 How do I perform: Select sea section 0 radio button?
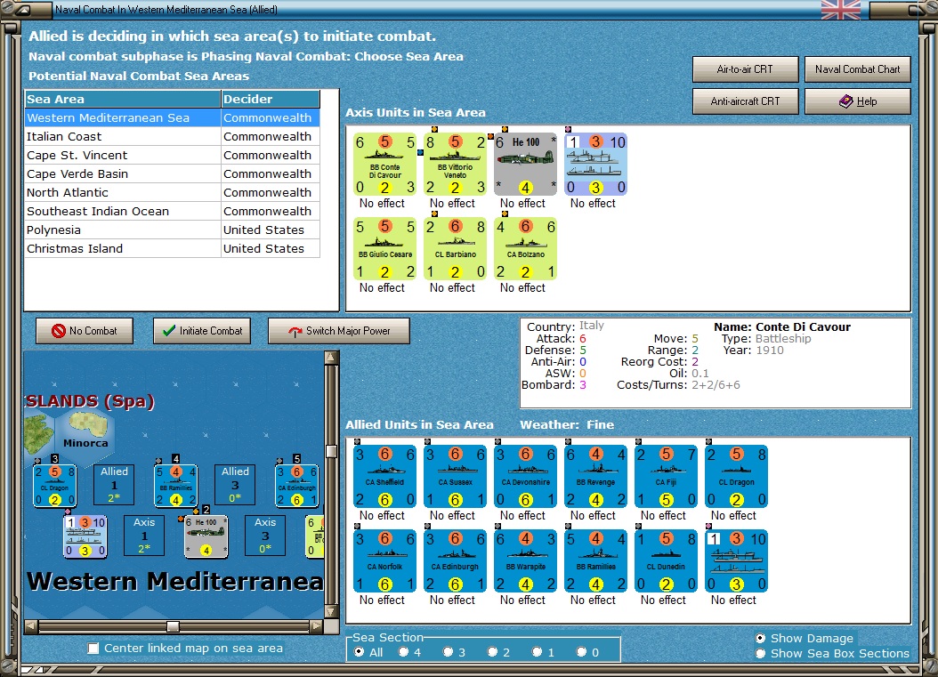tap(581, 652)
